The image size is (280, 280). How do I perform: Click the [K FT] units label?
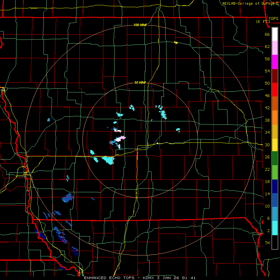click(263, 22)
